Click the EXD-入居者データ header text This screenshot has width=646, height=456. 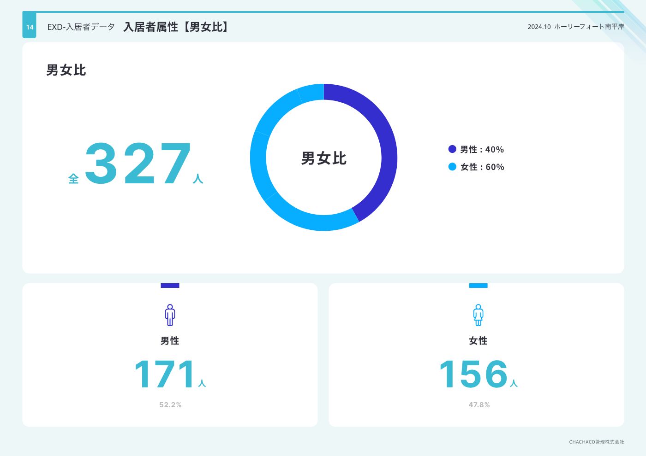coord(81,27)
